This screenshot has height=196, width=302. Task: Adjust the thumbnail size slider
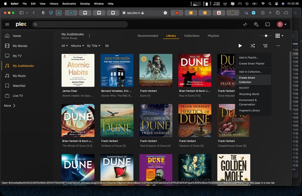click(x=266, y=36)
